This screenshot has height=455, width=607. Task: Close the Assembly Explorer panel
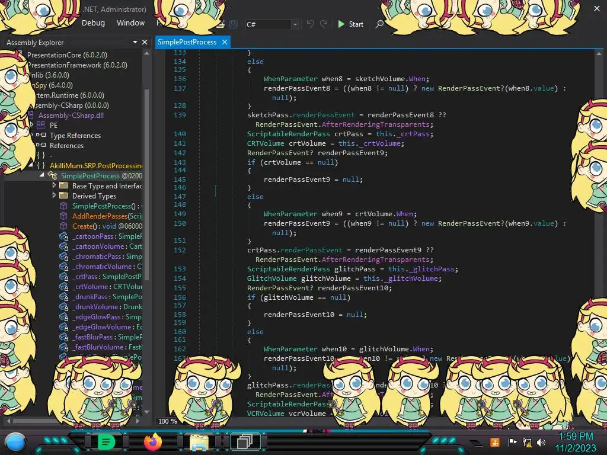[x=145, y=42]
